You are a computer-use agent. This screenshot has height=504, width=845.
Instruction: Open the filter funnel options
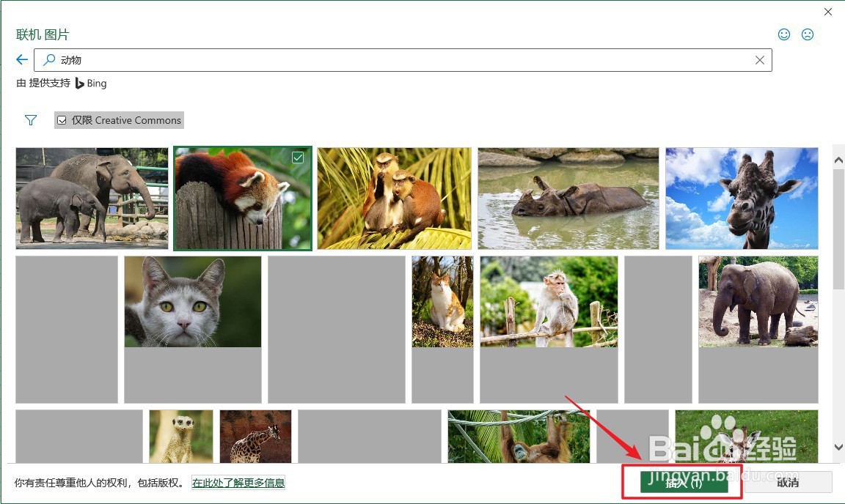point(31,120)
